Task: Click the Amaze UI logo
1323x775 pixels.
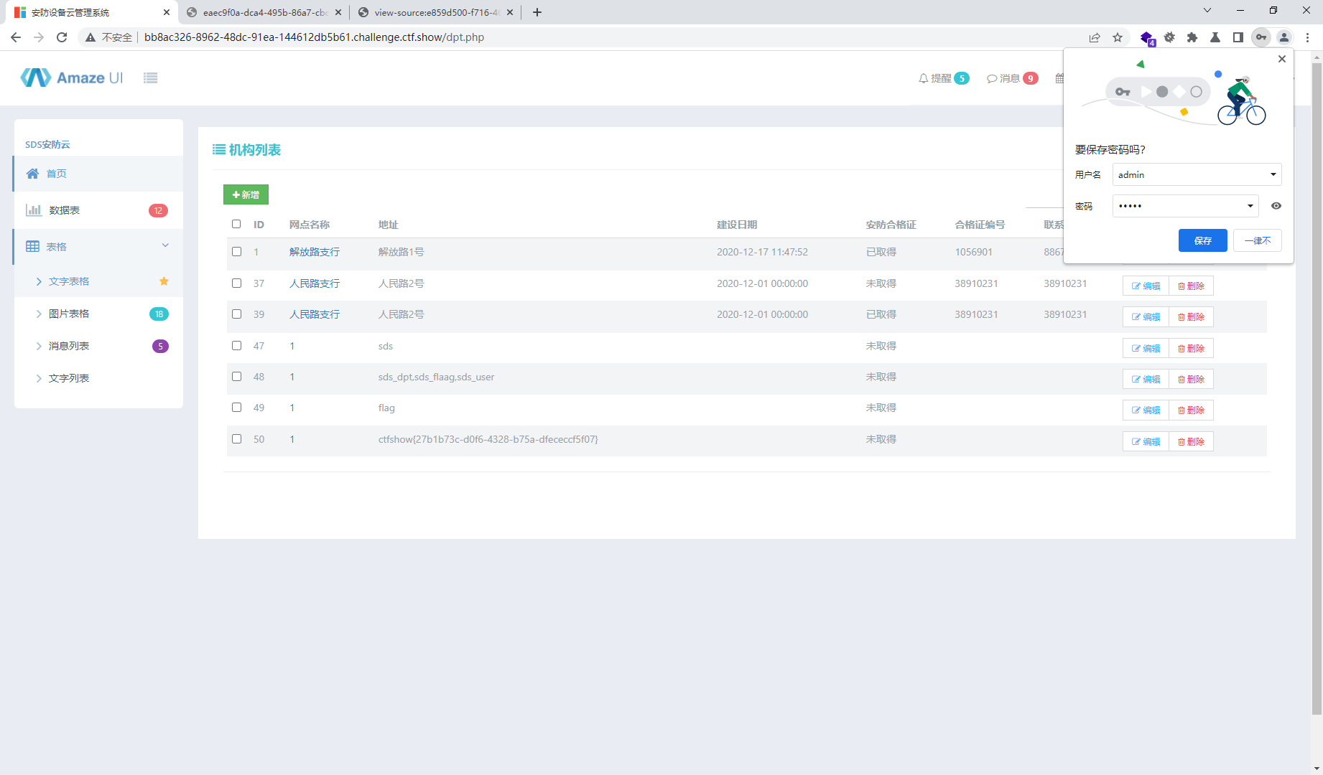Action: [71, 77]
